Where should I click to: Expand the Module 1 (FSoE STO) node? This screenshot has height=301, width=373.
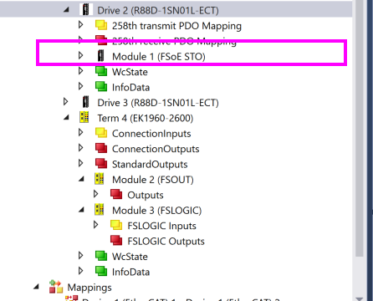pyautogui.click(x=81, y=55)
